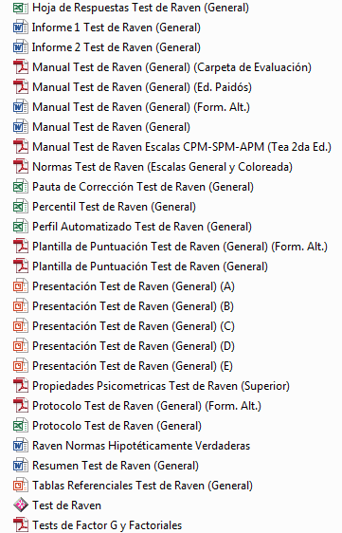Select the Excel icon for Hoja de Respuestas
Viewport: 342px width, 533px height.
pos(21,8)
